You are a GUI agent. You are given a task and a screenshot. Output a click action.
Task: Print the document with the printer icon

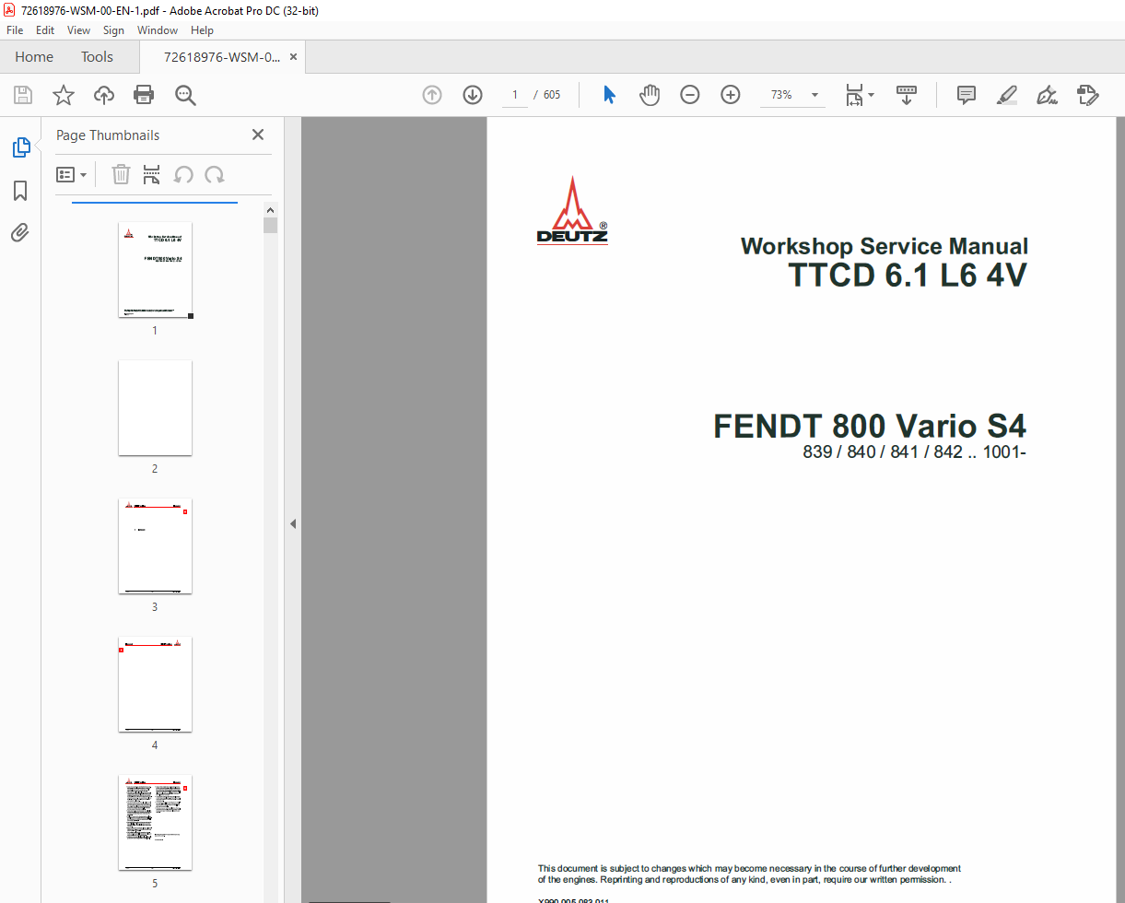click(144, 95)
